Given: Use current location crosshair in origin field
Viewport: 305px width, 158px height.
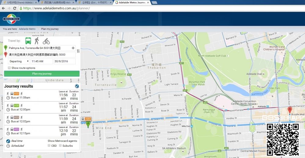Looking at the screenshot, I should pos(73,48).
